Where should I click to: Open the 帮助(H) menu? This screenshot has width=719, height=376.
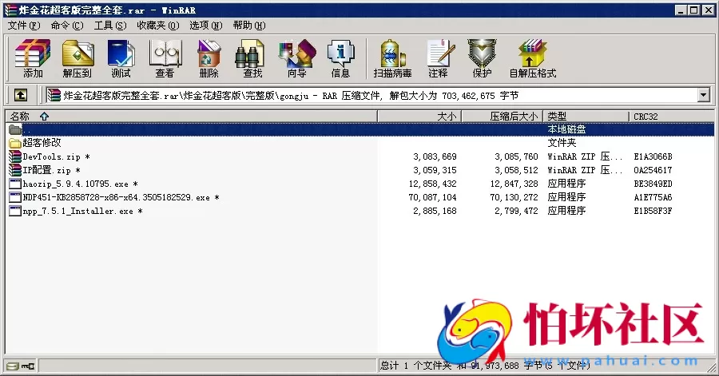click(x=249, y=26)
